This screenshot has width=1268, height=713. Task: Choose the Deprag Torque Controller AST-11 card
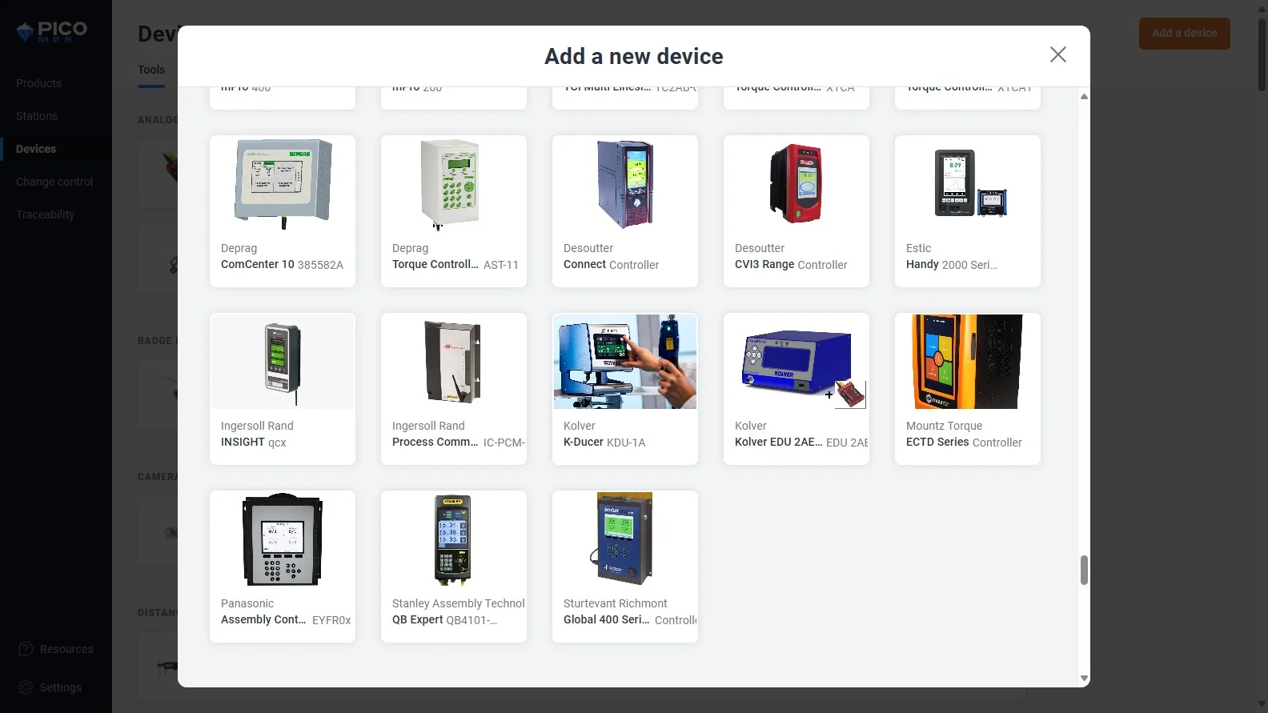[454, 211]
